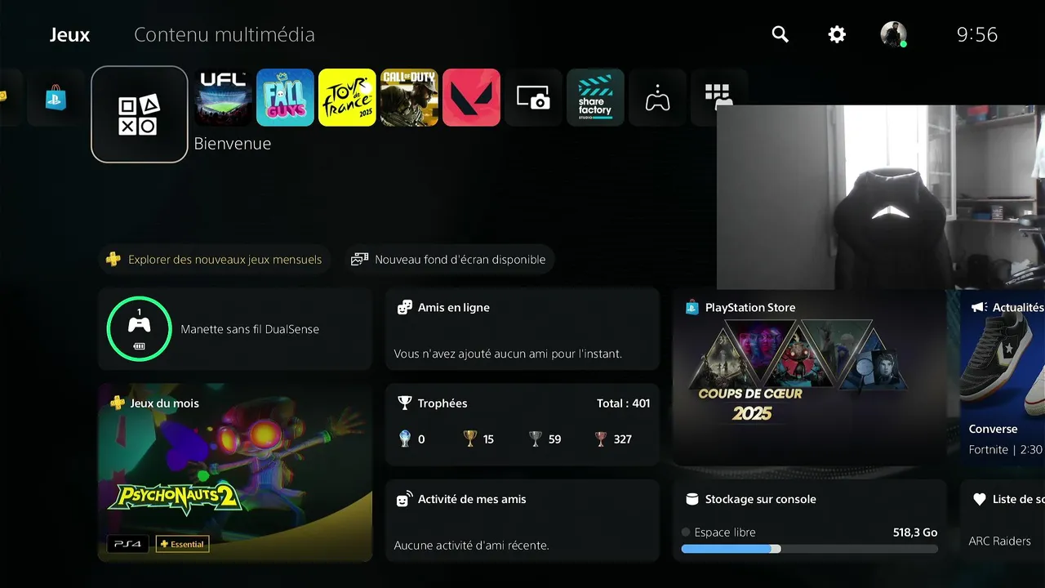The height and width of the screenshot is (588, 1045).
Task: Click the webcam overlay video feed
Action: pos(881,197)
